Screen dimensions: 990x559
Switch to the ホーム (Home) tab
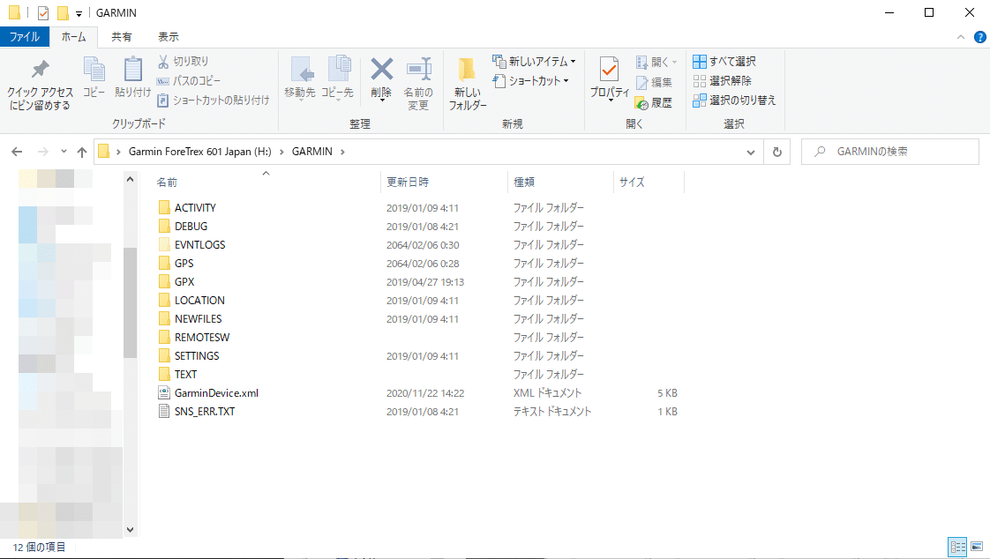(73, 37)
